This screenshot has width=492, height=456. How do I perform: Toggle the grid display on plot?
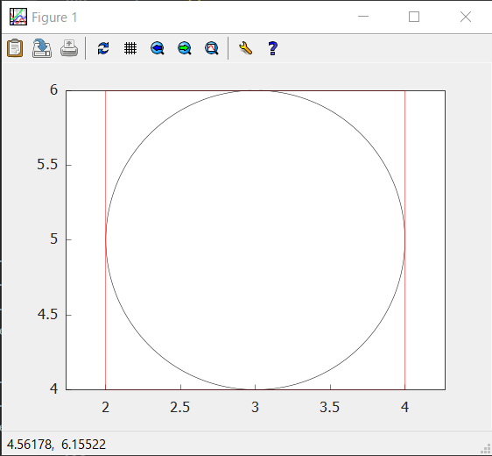click(130, 48)
